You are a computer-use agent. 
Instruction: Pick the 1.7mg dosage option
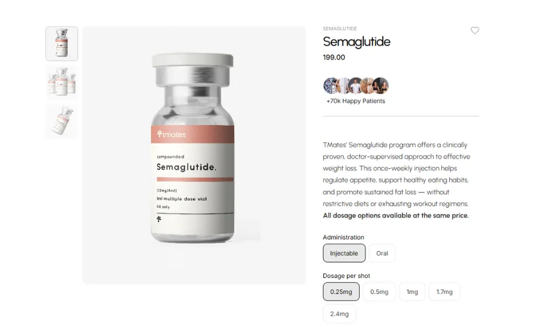[x=444, y=292]
